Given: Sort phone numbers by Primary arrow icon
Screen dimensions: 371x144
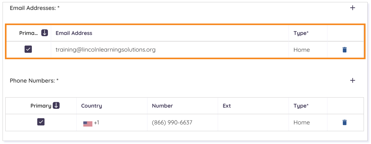Looking at the screenshot, I should pos(56,105).
